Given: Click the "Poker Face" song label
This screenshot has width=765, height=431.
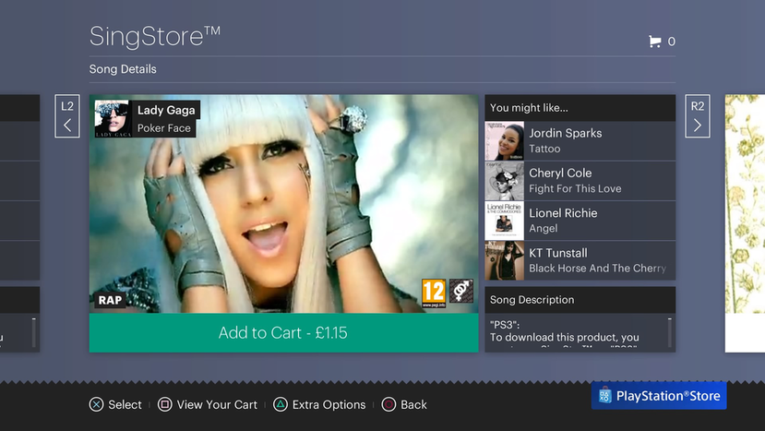Looking at the screenshot, I should 164,128.
